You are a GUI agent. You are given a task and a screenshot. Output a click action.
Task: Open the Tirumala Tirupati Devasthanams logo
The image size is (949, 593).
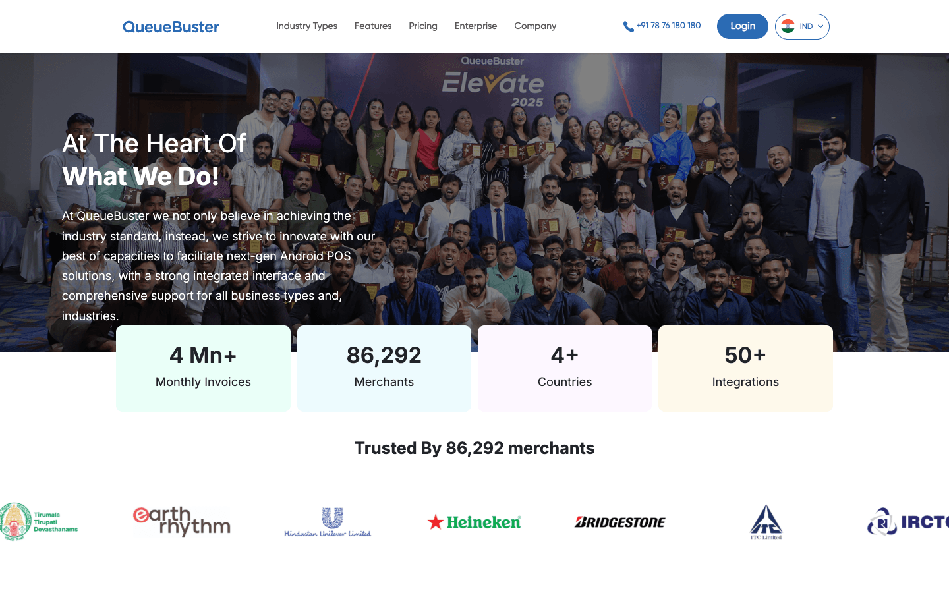pyautogui.click(x=39, y=522)
